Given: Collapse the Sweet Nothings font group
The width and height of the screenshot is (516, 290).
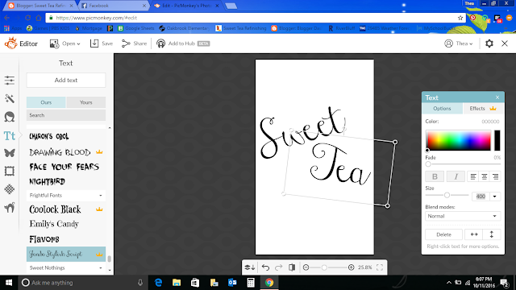Looking at the screenshot, I should pyautogui.click(x=66, y=268).
